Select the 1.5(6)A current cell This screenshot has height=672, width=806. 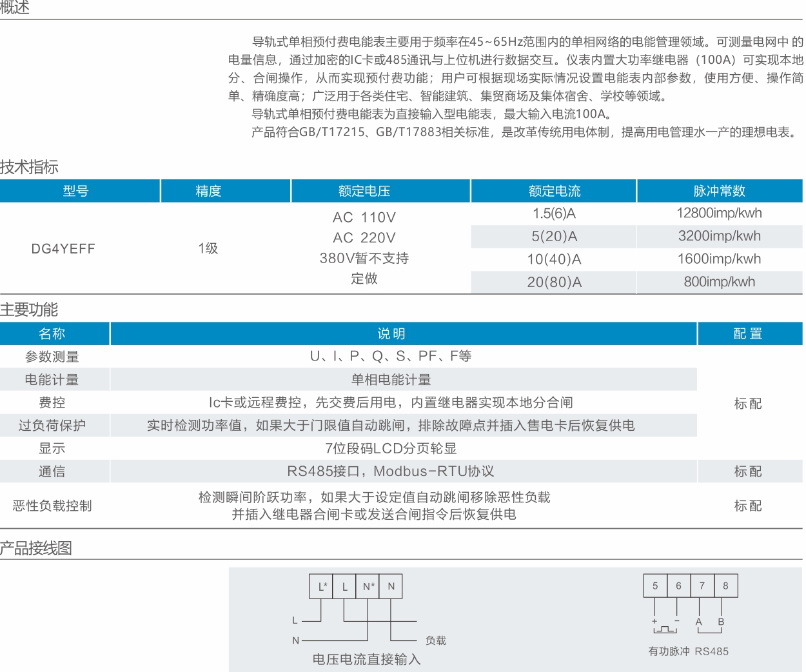pos(555,213)
